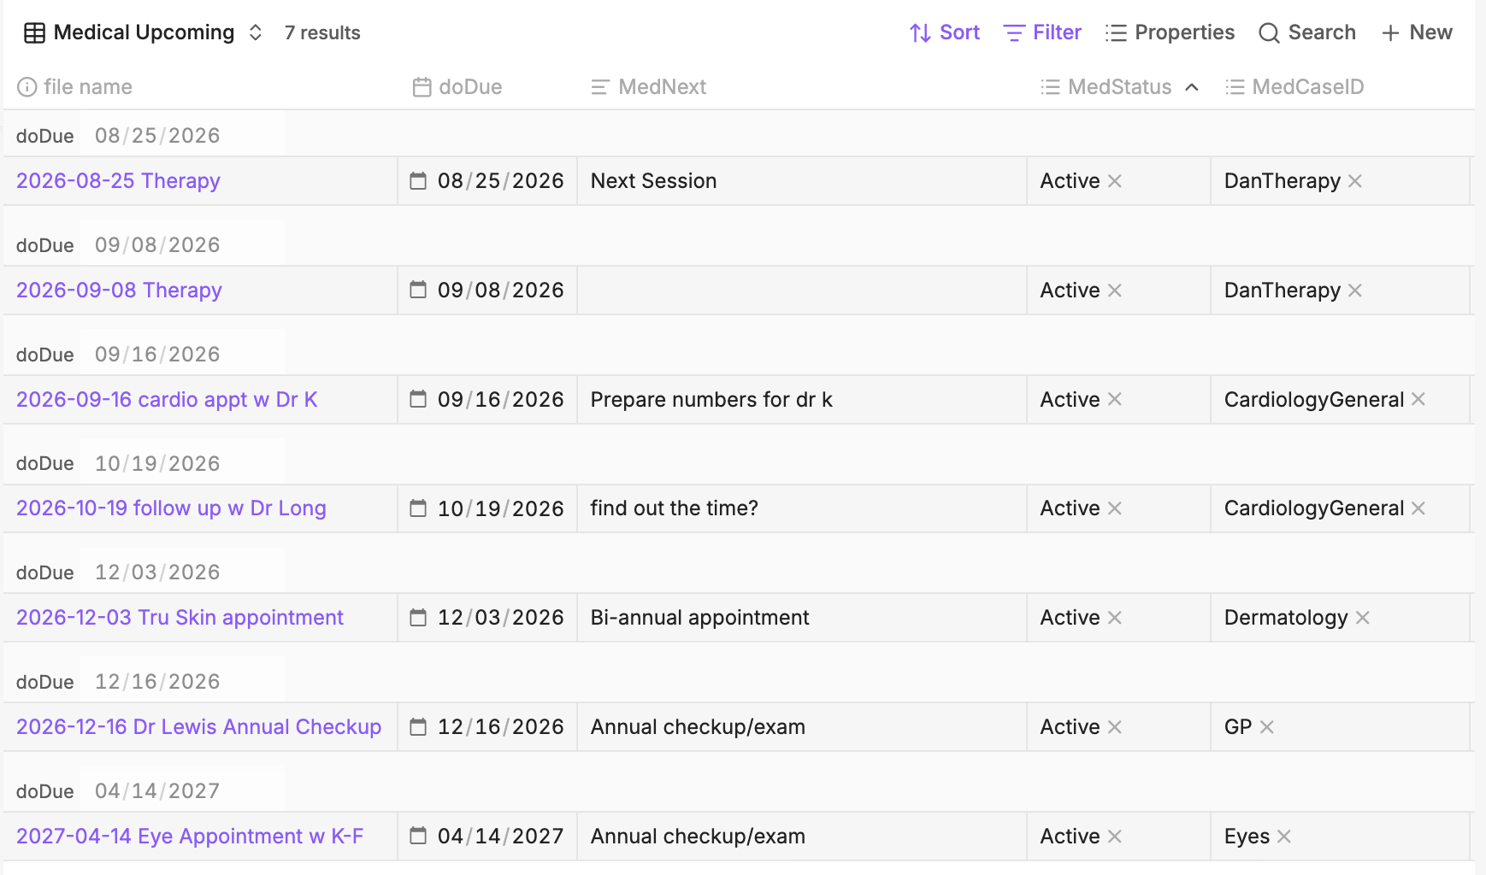Select the GP case ID value

click(x=1238, y=727)
